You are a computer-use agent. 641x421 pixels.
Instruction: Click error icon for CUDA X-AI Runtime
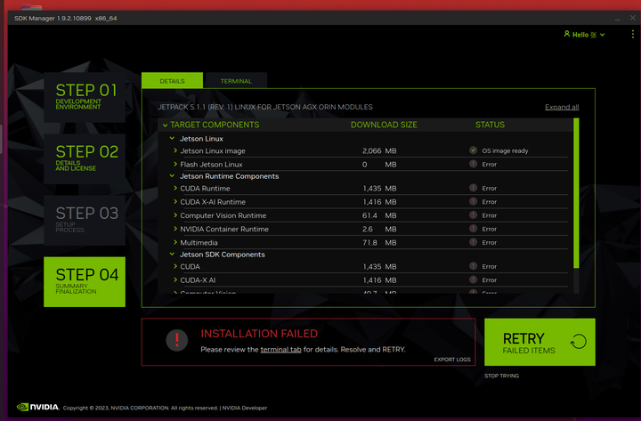coord(473,201)
